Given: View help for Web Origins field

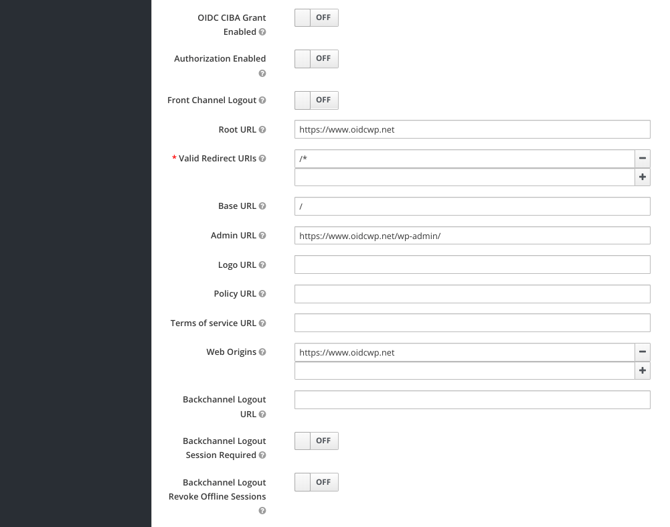Looking at the screenshot, I should click(x=262, y=352).
